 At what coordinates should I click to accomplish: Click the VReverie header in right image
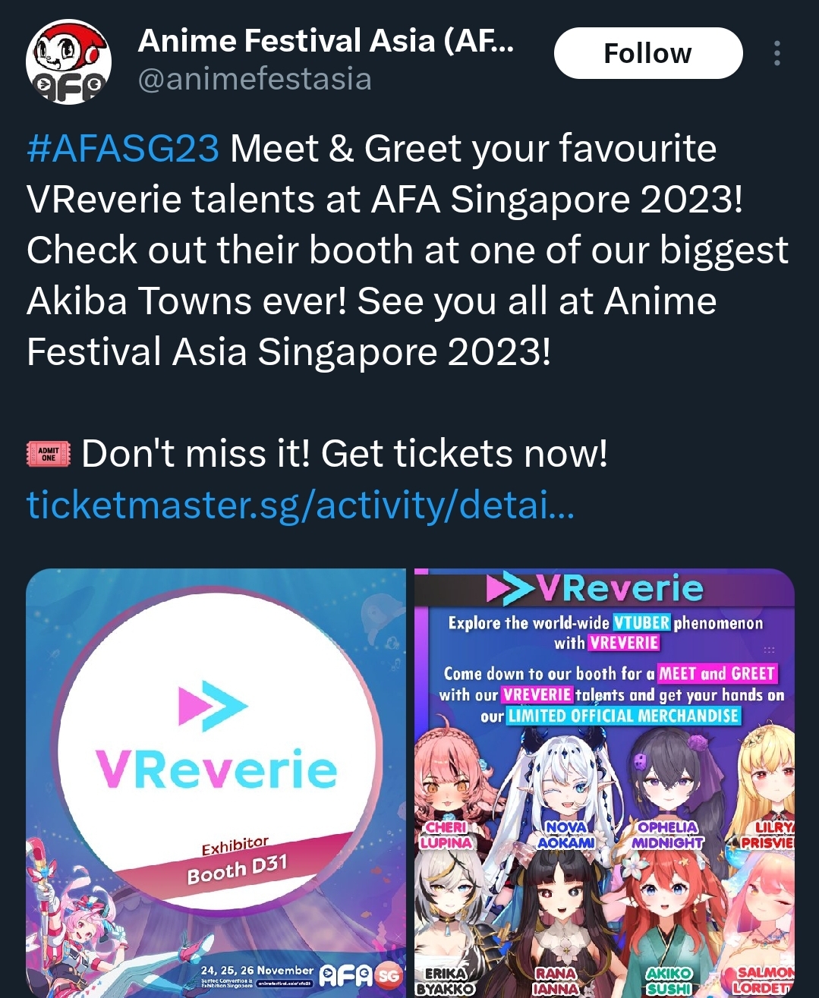pos(596,589)
